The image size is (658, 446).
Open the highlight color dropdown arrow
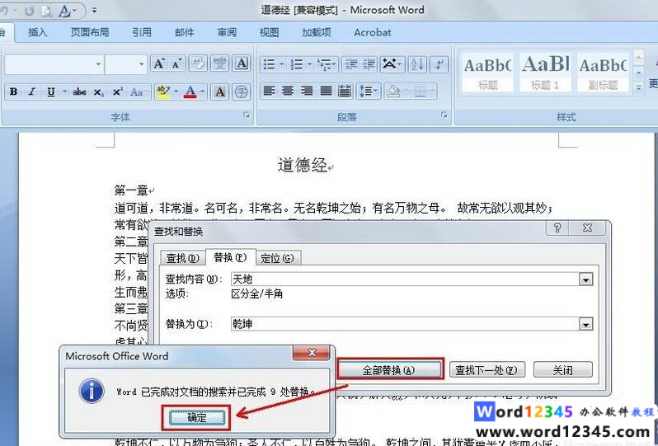click(176, 92)
